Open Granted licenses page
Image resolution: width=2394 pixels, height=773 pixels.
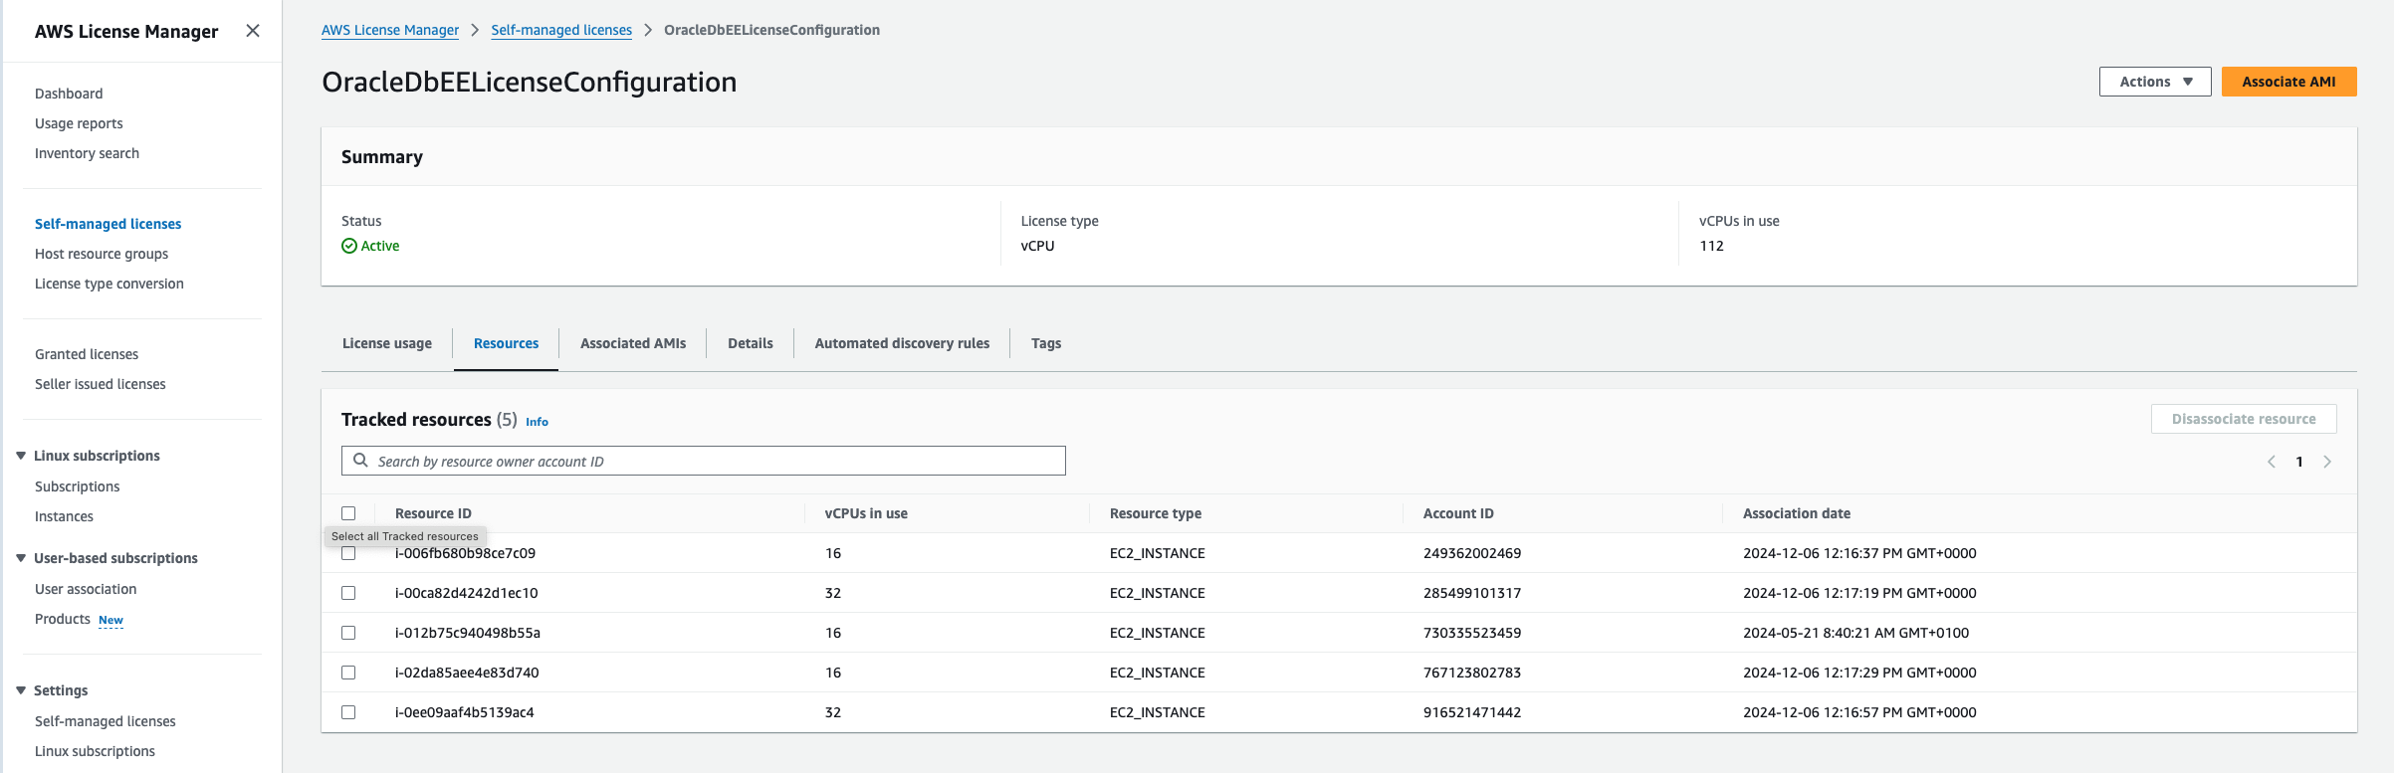click(87, 354)
